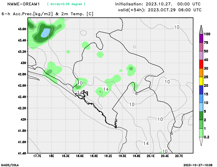
Task: Pick the orange 25-30 legend color
Action: [201, 73]
